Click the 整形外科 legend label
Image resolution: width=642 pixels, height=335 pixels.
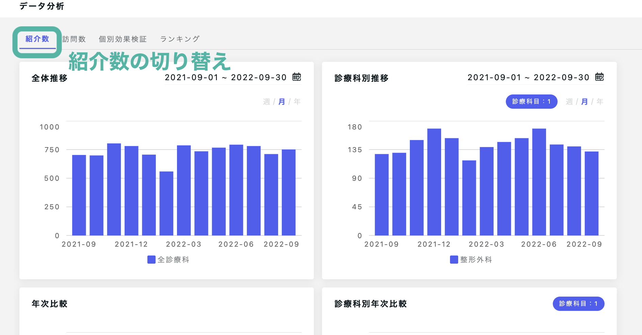pyautogui.click(x=476, y=260)
